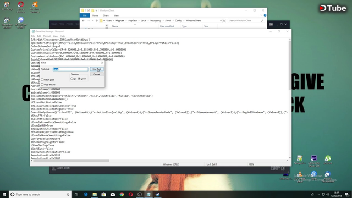Viewport: 352px width, 198px height.
Task: Expand the address bar history dropdown
Action: (221, 21)
